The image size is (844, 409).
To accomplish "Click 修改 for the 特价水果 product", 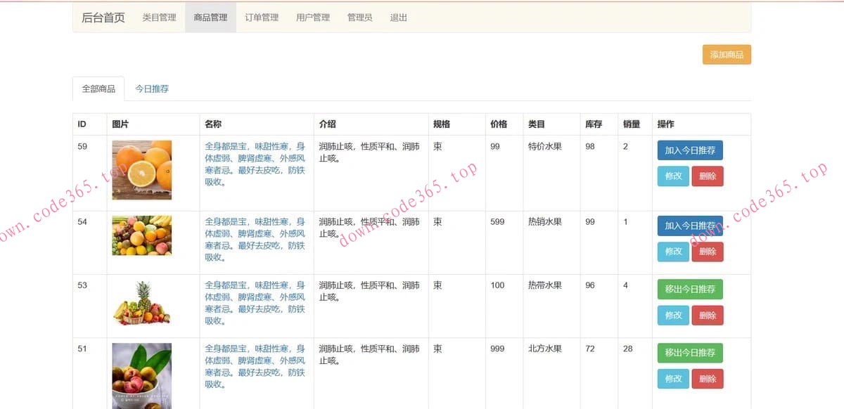I will click(672, 176).
